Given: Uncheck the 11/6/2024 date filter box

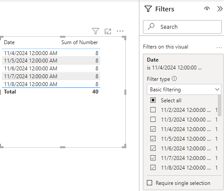Looking at the screenshot, I should (153, 148).
